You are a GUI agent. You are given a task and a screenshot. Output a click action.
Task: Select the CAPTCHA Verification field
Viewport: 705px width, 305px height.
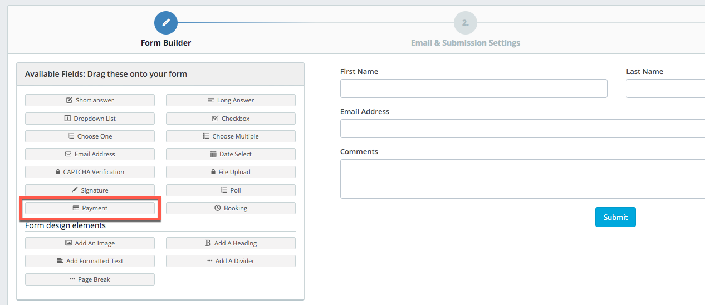90,172
